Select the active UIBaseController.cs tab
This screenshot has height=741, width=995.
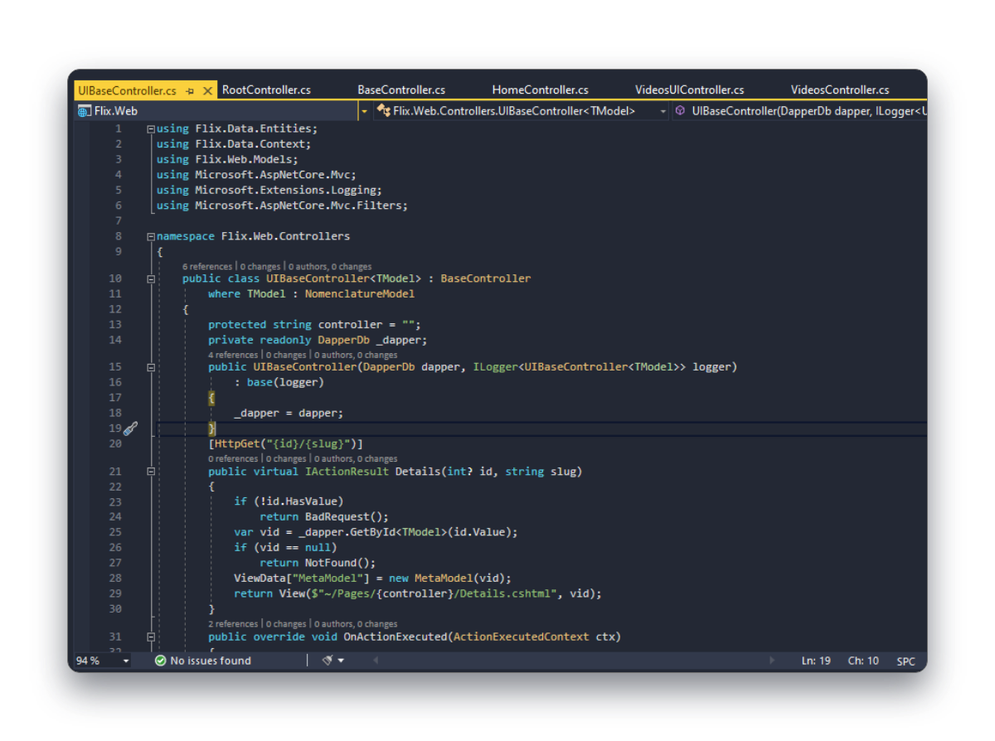pos(127,90)
